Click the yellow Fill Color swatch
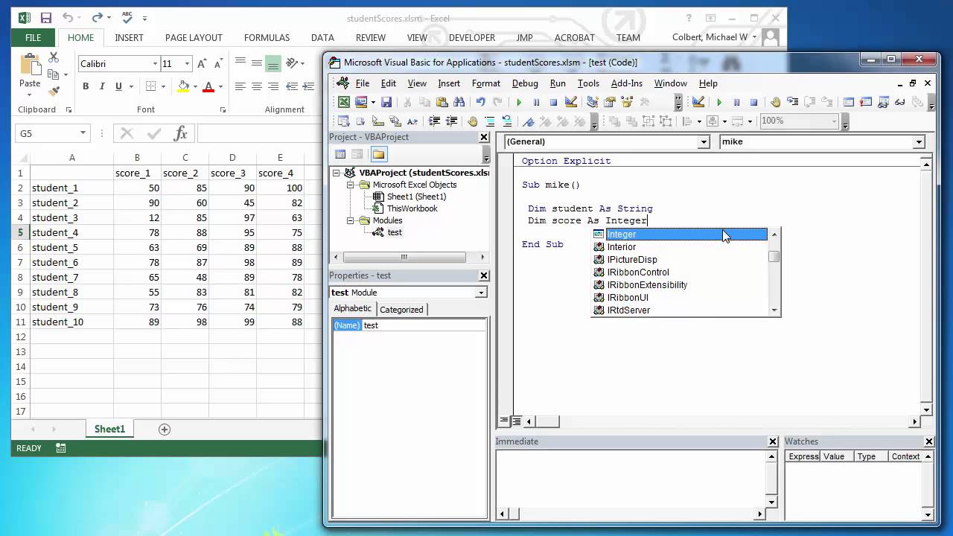The height and width of the screenshot is (536, 953). click(183, 86)
